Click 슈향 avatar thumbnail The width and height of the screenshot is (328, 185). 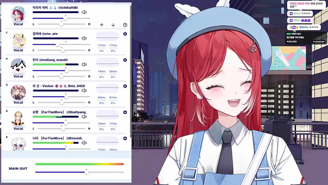(x=18, y=118)
